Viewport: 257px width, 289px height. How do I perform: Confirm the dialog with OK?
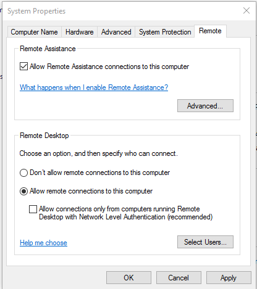128,278
